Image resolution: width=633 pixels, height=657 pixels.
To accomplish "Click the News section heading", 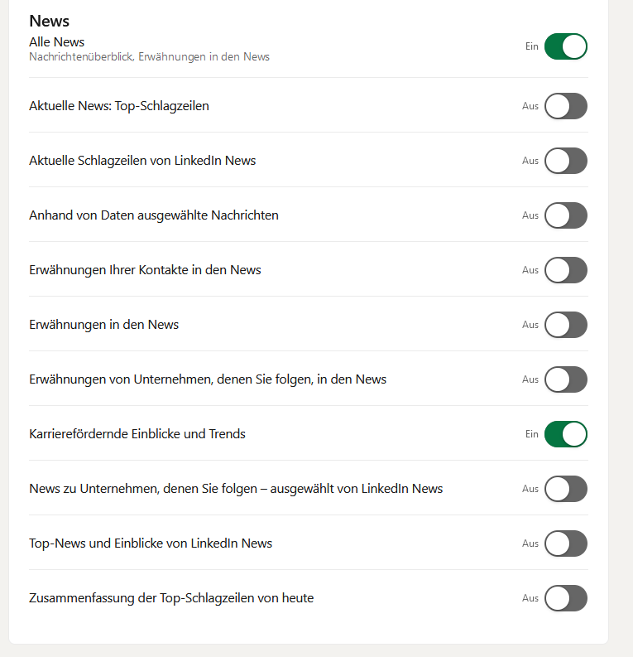I will [x=50, y=21].
